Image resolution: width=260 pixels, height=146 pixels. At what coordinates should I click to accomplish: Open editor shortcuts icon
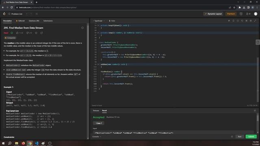[247, 21]
